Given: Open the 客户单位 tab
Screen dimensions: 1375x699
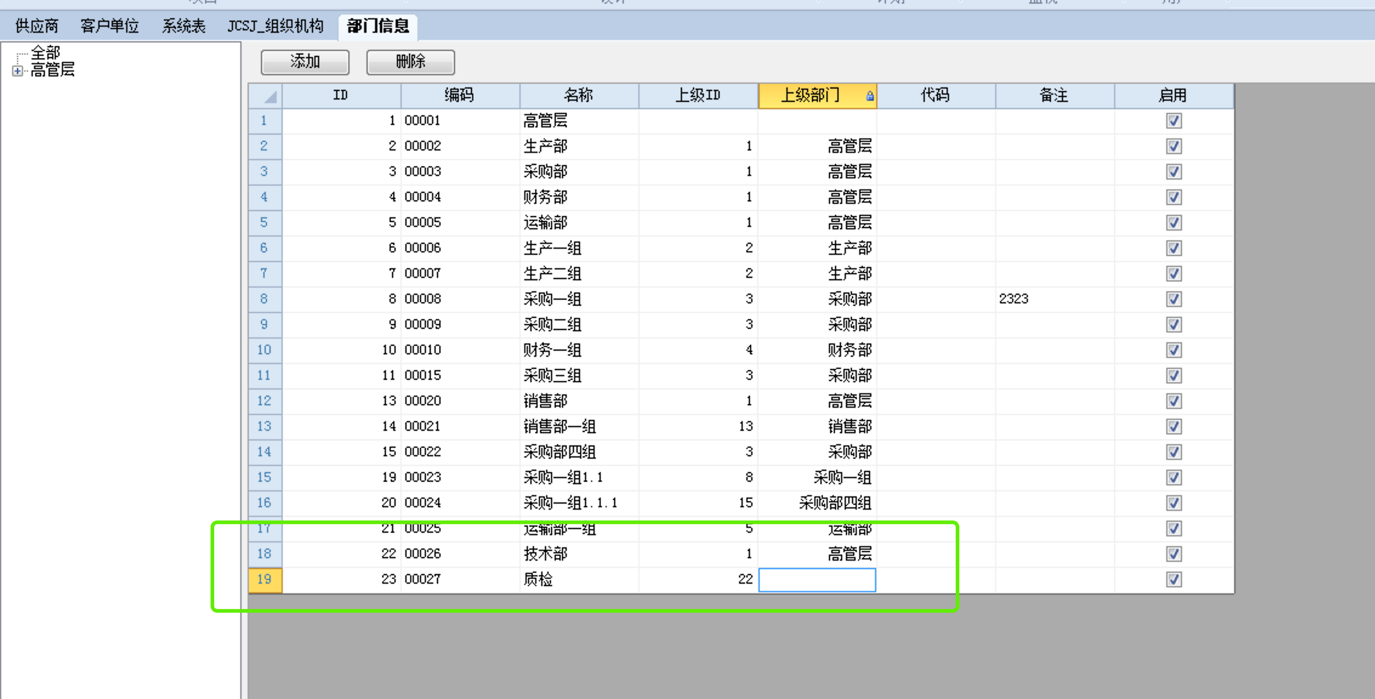Looking at the screenshot, I should click(x=109, y=26).
